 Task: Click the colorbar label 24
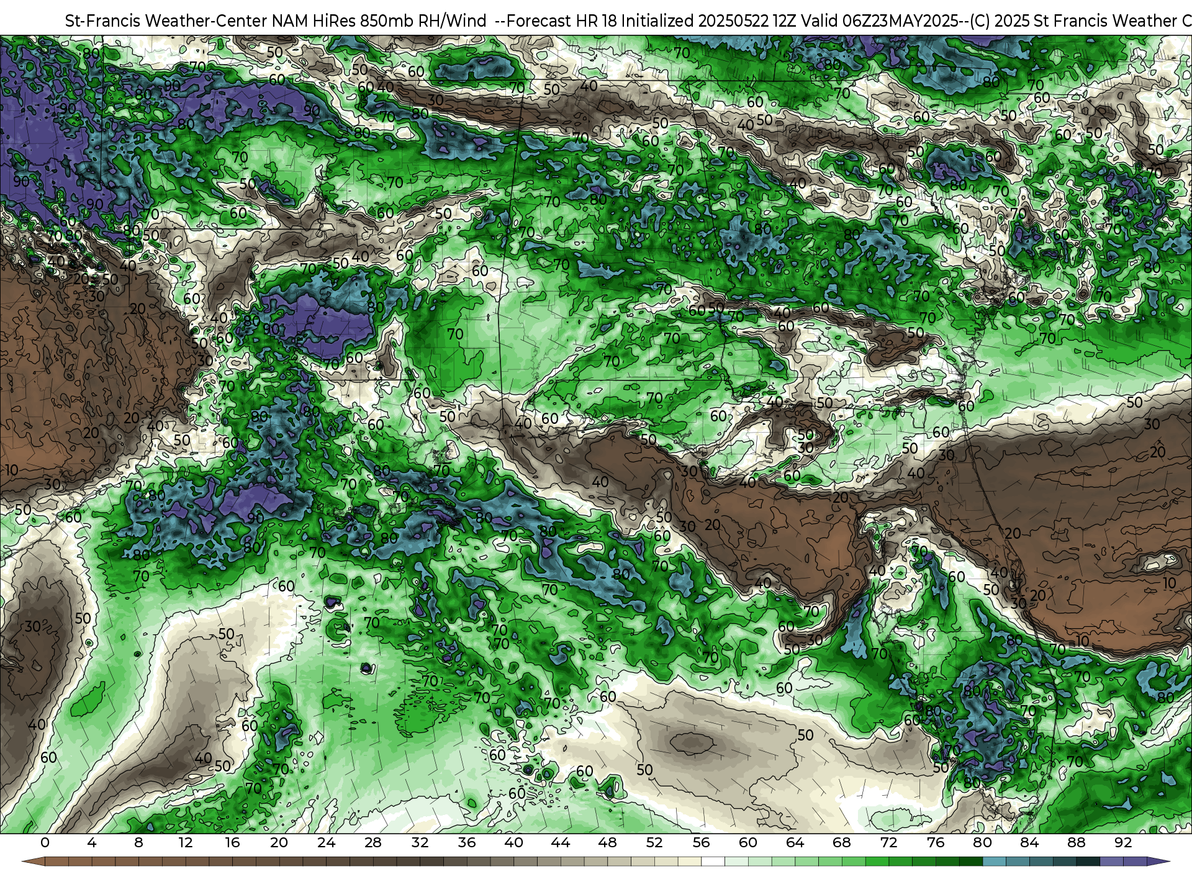point(326,842)
